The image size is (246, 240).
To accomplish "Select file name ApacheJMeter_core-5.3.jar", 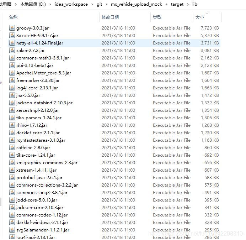I will click(44, 73).
